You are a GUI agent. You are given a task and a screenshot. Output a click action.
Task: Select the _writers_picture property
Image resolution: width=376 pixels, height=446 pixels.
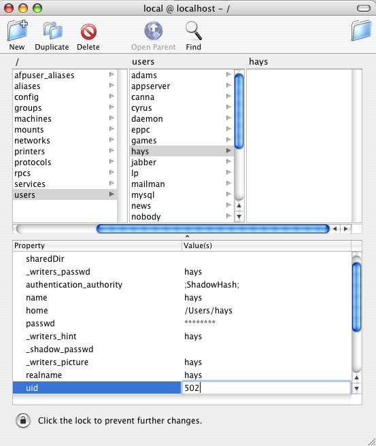[182, 362]
